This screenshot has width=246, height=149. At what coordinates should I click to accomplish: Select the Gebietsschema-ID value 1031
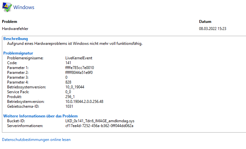pyautogui.click(x=69, y=106)
